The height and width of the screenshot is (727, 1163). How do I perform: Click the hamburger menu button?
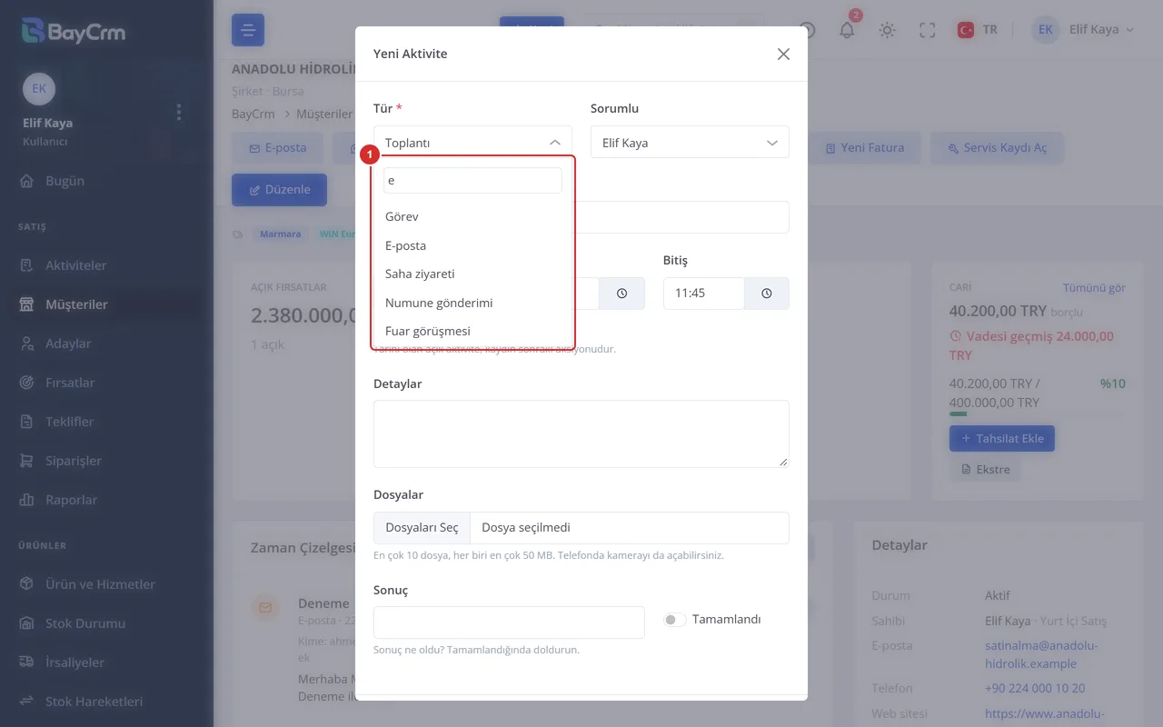tap(248, 30)
